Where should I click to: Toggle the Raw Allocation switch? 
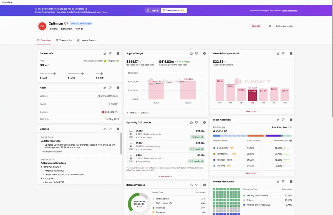point(290,127)
